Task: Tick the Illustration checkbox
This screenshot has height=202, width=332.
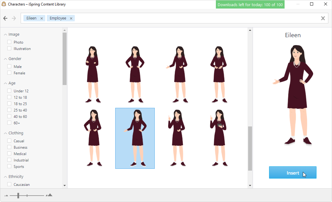Action: [x=9, y=48]
